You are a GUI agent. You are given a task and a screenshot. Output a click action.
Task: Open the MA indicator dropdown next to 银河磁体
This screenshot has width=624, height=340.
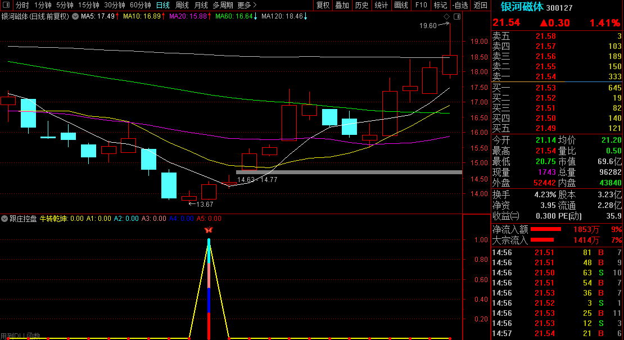click(75, 17)
